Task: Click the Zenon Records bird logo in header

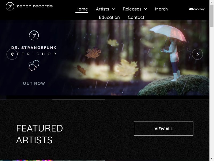Action: 10,6
